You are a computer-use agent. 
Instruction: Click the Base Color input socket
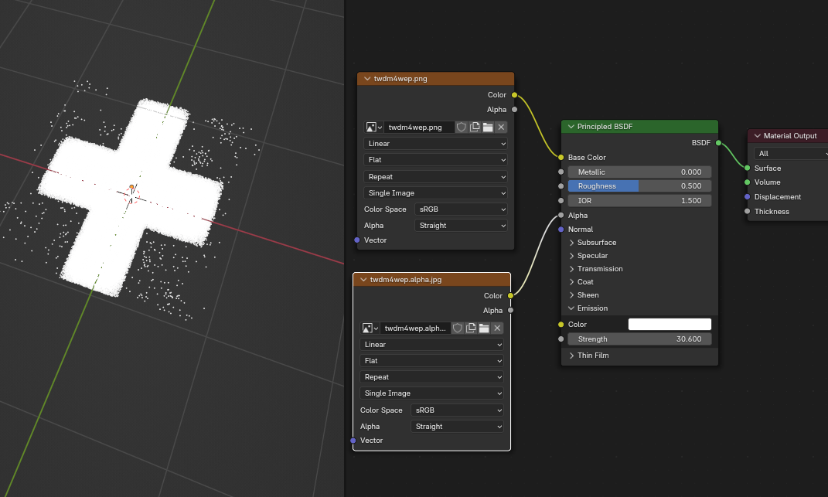pyautogui.click(x=561, y=158)
